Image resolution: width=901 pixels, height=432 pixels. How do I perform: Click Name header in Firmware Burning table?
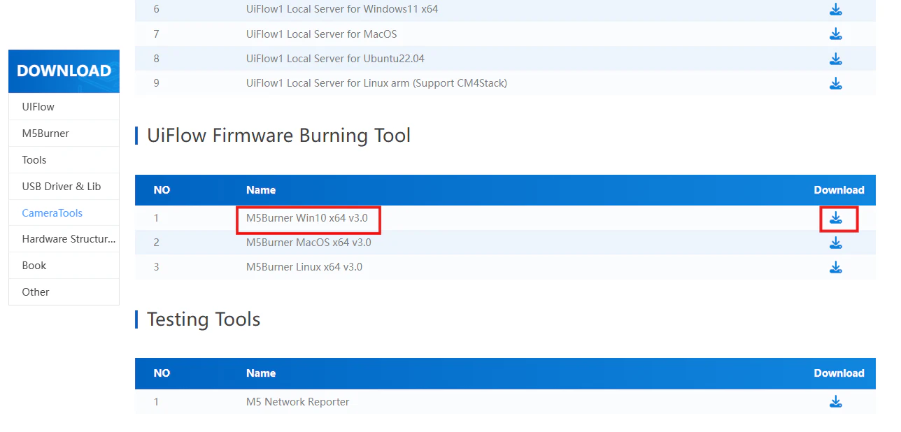tap(261, 190)
